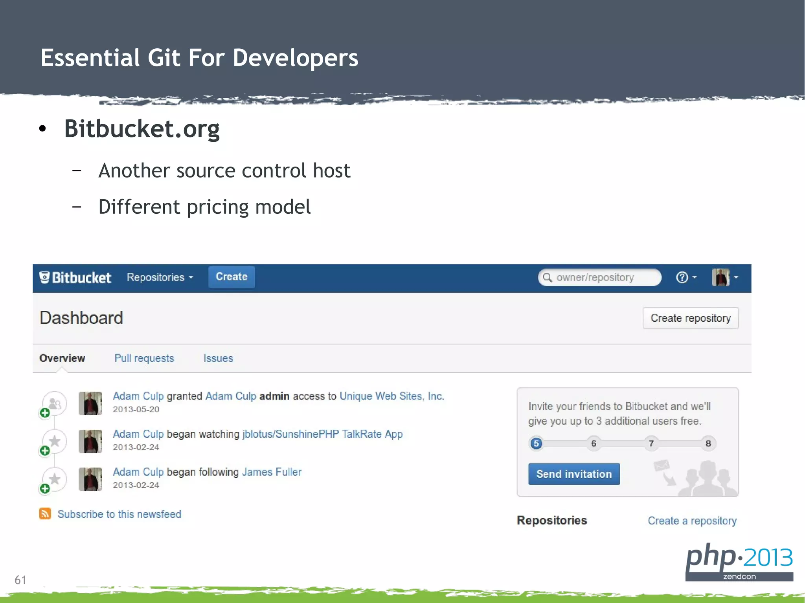Screen dimensions: 805x603
Task: Open the Repositories dropdown menu
Action: [x=160, y=277]
